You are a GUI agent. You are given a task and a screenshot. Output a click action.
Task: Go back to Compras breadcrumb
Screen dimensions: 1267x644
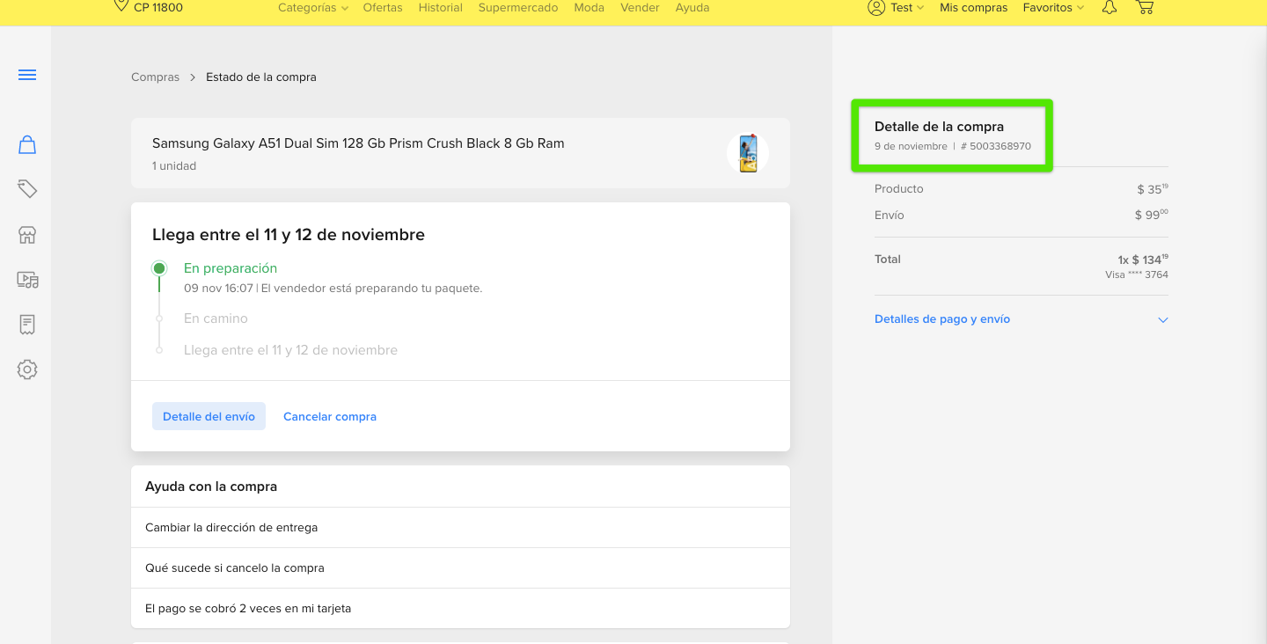point(155,77)
